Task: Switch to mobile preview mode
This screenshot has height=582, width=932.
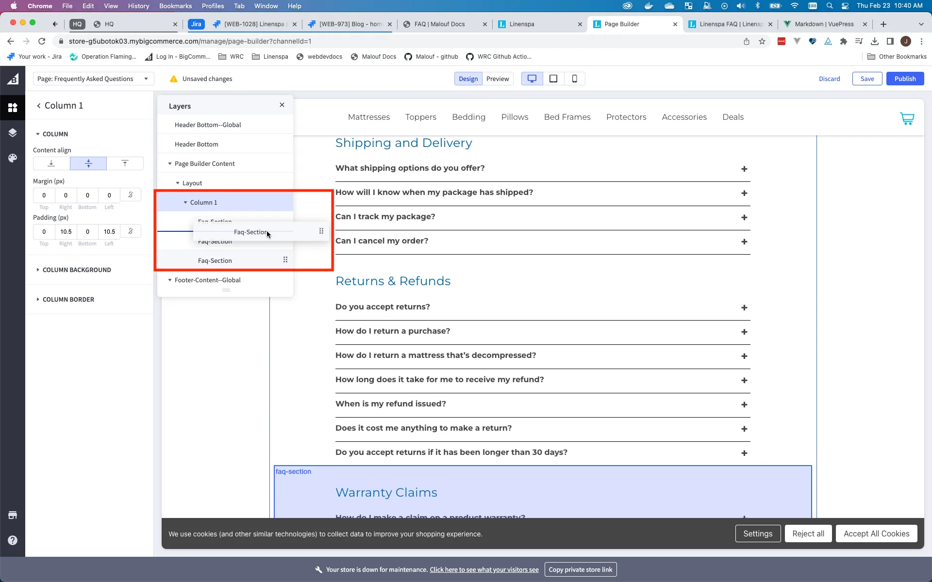Action: click(574, 79)
